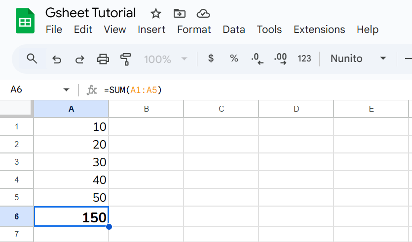Star the Gsheet Tutorial document
The image size is (412, 242).
[155, 13]
